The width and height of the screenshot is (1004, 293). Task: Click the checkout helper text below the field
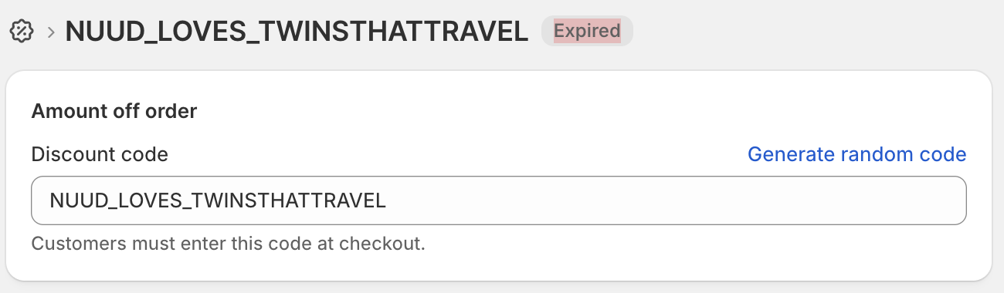[x=229, y=244]
